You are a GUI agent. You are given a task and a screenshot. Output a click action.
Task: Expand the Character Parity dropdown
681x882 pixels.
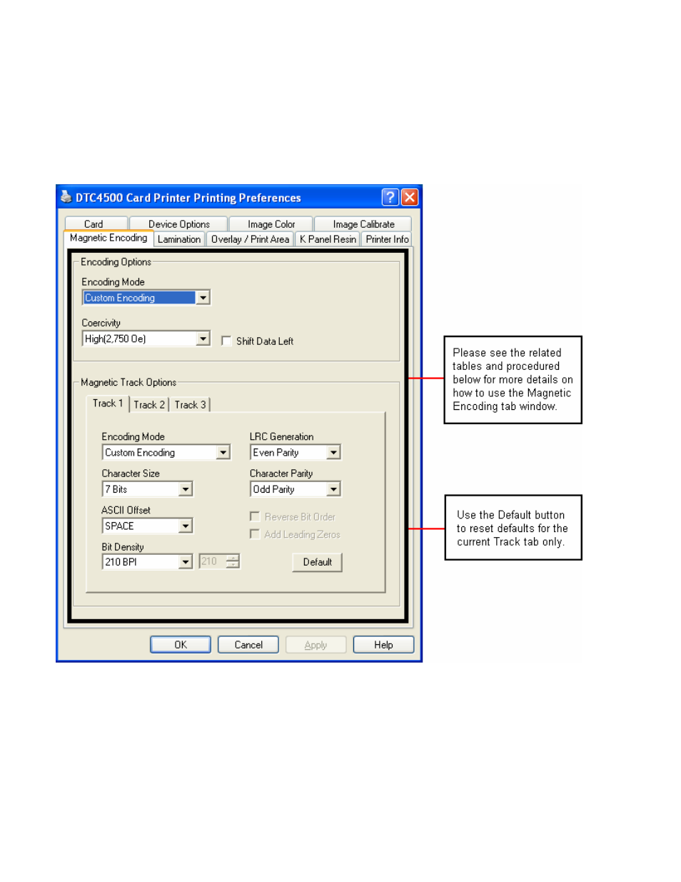coord(333,489)
